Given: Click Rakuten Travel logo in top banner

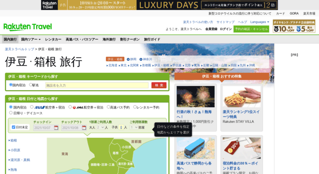Looking at the screenshot, I should click(49, 5).
